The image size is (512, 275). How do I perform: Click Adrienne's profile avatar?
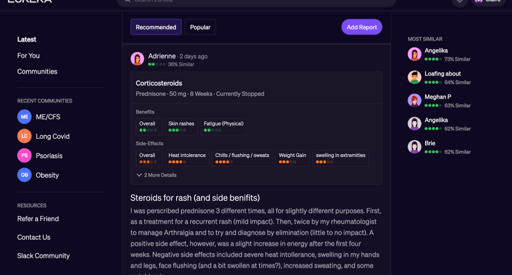point(137,59)
